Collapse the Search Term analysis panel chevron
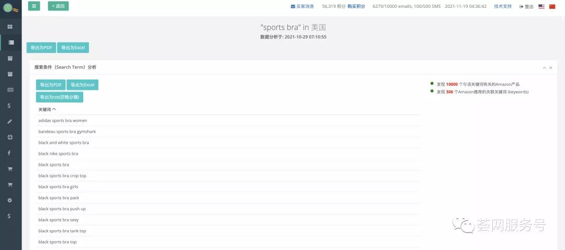The width and height of the screenshot is (565, 250). [545, 67]
